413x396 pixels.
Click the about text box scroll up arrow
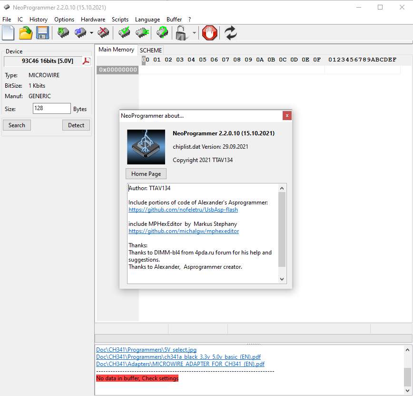[x=282, y=188]
